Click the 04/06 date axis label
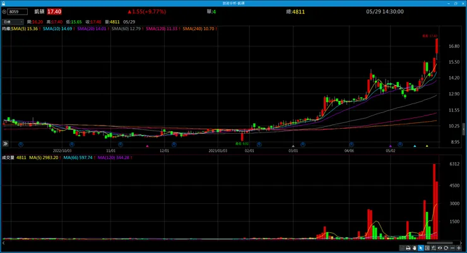The width and height of the screenshot is (467, 253). point(349,151)
